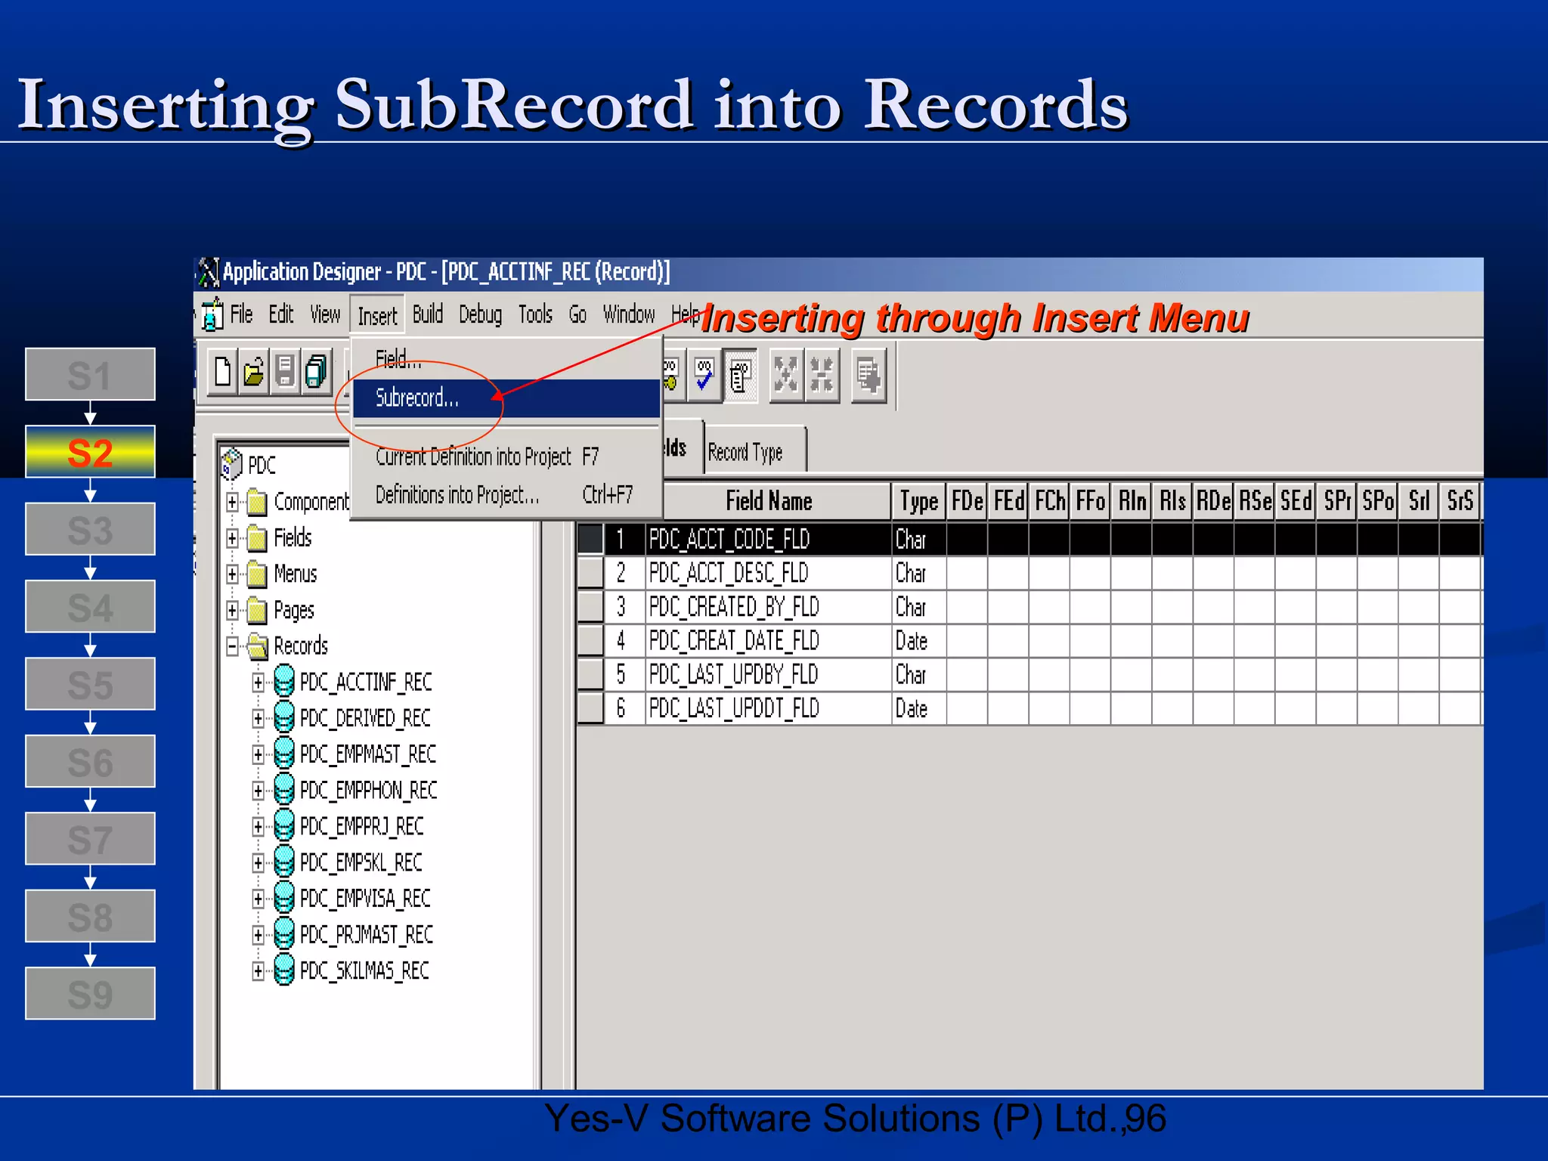1548x1161 pixels.
Task: Choose Field... from the Insert menu
Action: (506, 359)
